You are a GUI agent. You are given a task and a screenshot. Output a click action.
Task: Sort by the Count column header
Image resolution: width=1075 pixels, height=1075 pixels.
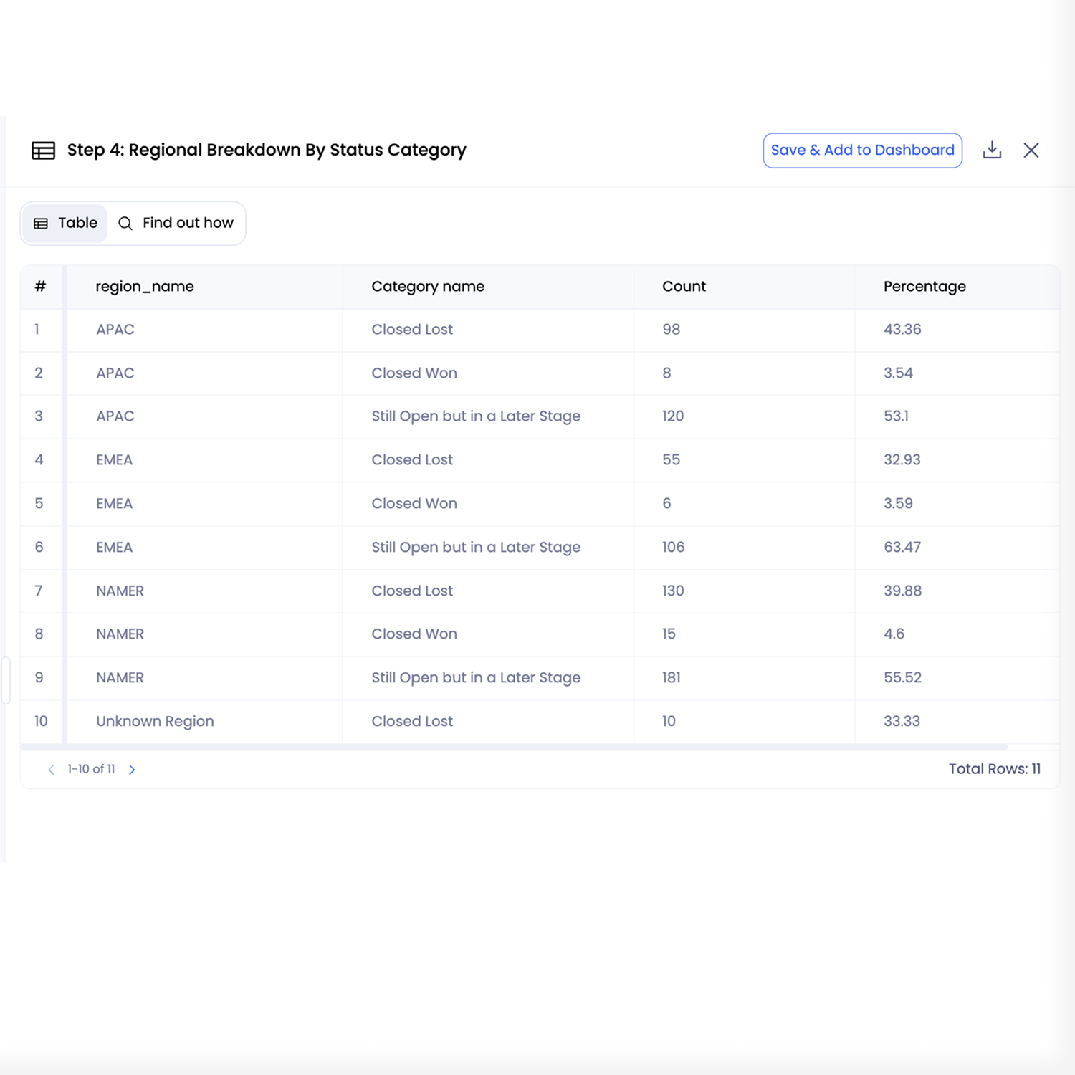[684, 287]
